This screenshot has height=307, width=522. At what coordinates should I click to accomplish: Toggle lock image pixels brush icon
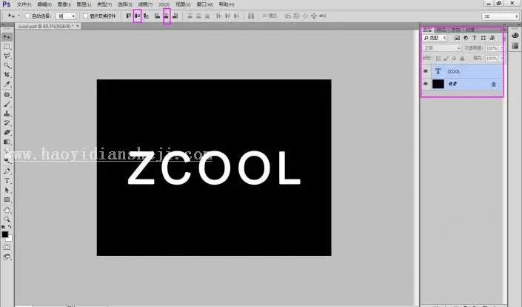pyautogui.click(x=446, y=59)
